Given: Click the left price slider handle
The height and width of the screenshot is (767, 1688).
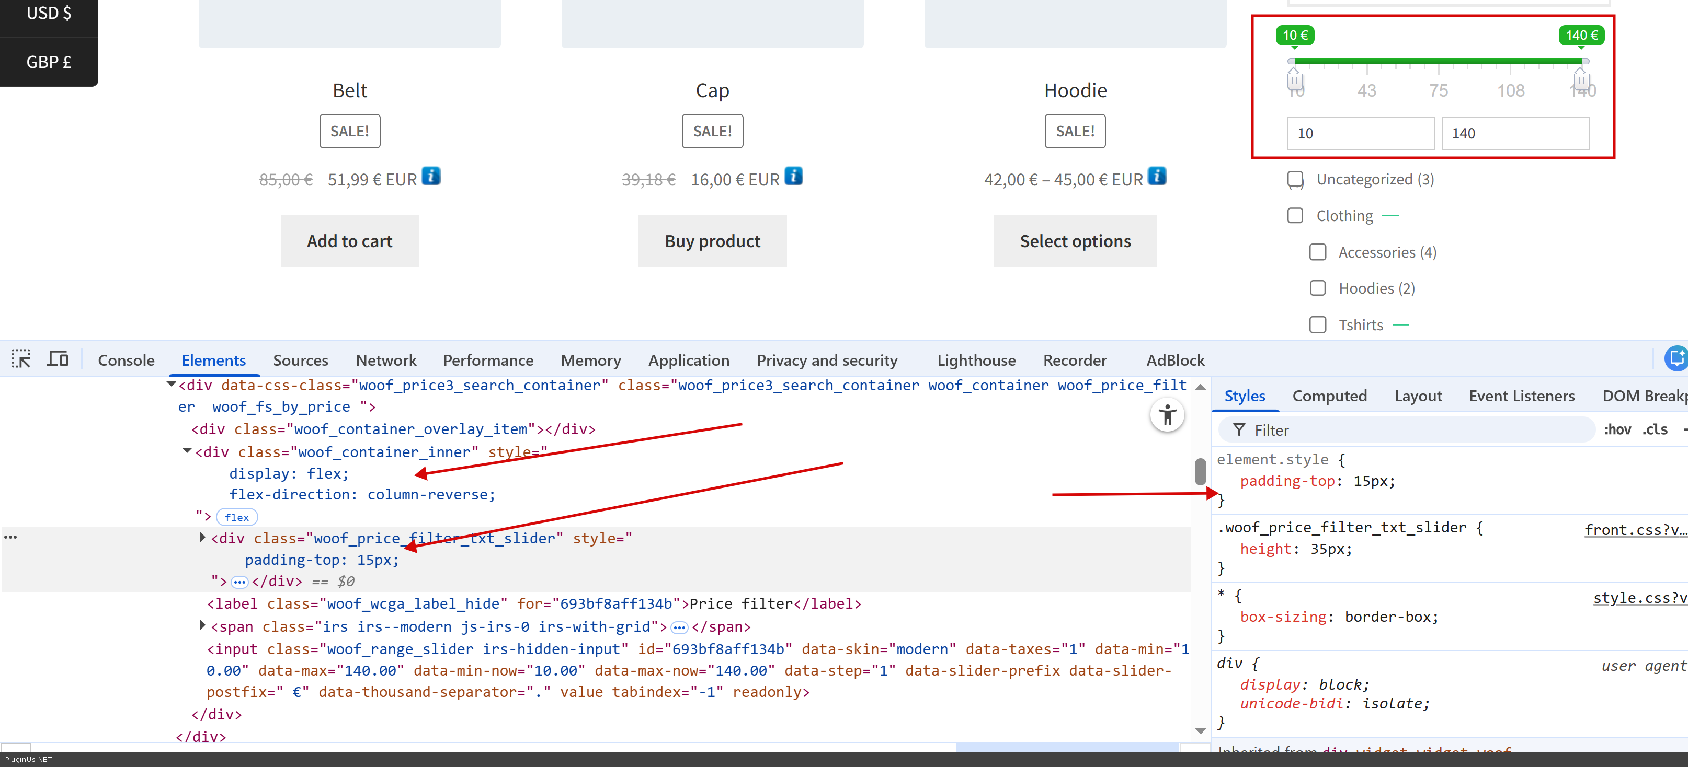Looking at the screenshot, I should 1295,80.
